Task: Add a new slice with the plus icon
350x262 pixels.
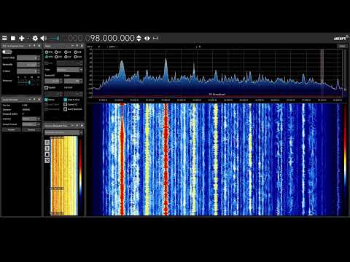Action: 22,39
